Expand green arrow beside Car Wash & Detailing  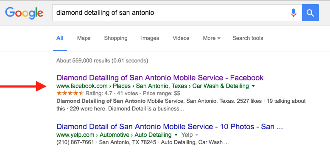tap(253, 86)
